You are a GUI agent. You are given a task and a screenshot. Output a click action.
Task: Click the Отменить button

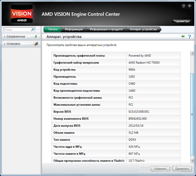(160, 169)
